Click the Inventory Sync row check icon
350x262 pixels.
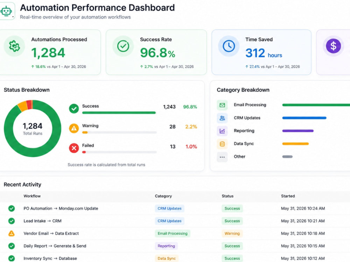12,259
